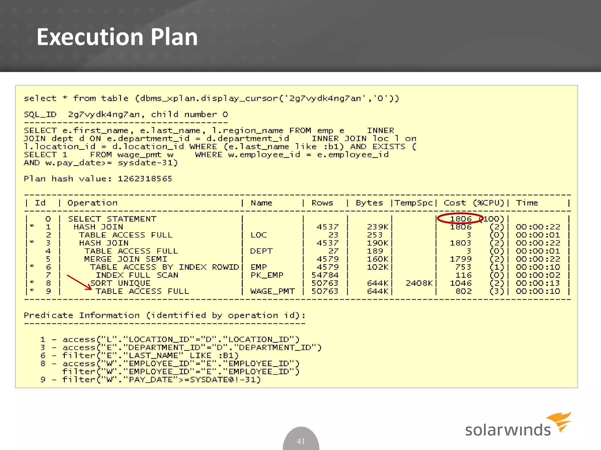Click the SolarWinds logo
Image resolution: width=601 pixels, height=450 pixels.
pyautogui.click(x=518, y=424)
